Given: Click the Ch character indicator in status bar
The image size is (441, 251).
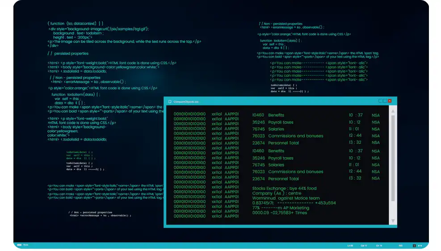Looking at the screenshot, I should pyautogui.click(x=378, y=245).
